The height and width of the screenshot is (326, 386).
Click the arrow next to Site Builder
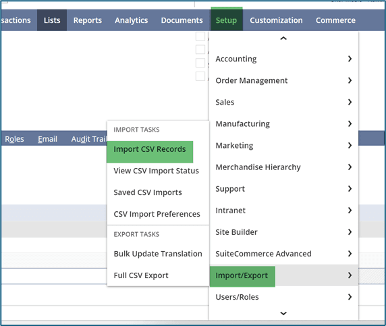[x=350, y=232]
